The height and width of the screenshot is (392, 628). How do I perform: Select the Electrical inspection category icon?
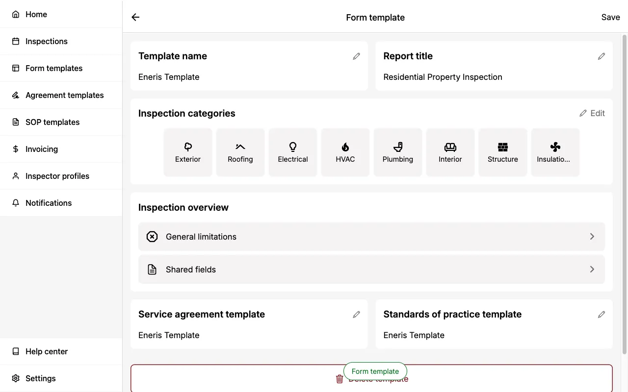(293, 152)
